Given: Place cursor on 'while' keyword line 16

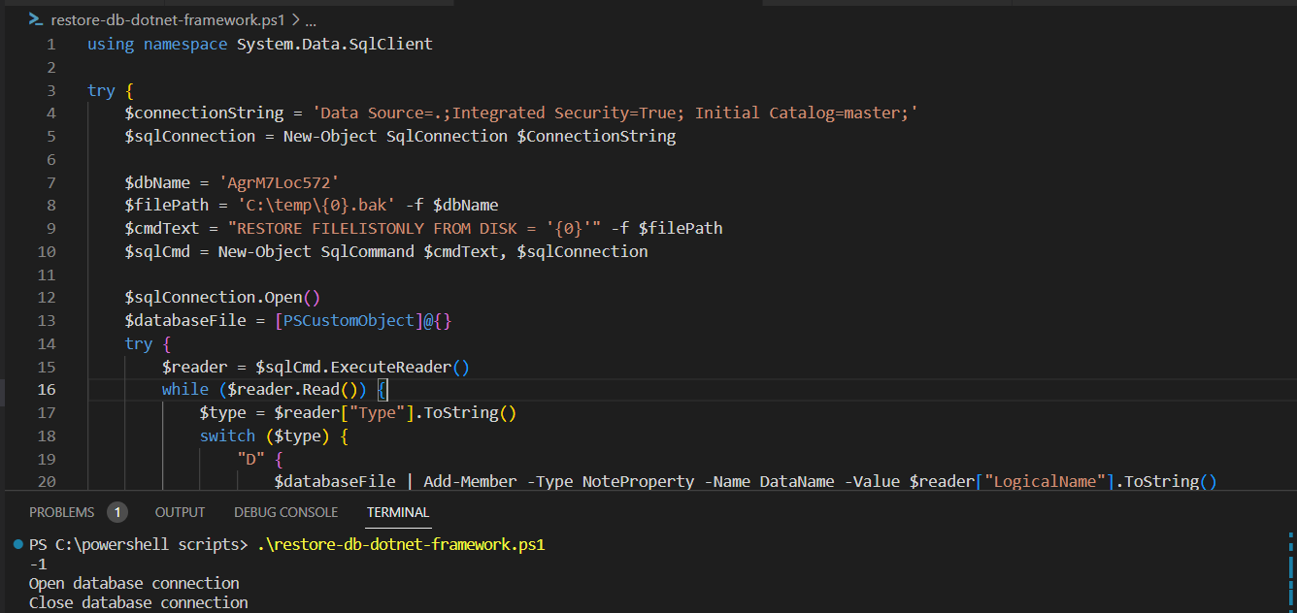Looking at the screenshot, I should tap(185, 389).
